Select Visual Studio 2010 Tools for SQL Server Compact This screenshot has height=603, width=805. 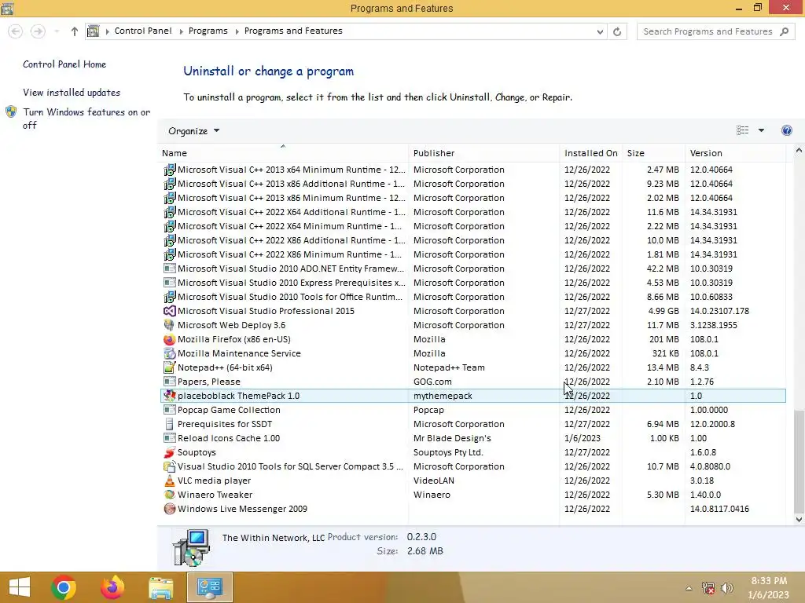[x=472, y=466]
